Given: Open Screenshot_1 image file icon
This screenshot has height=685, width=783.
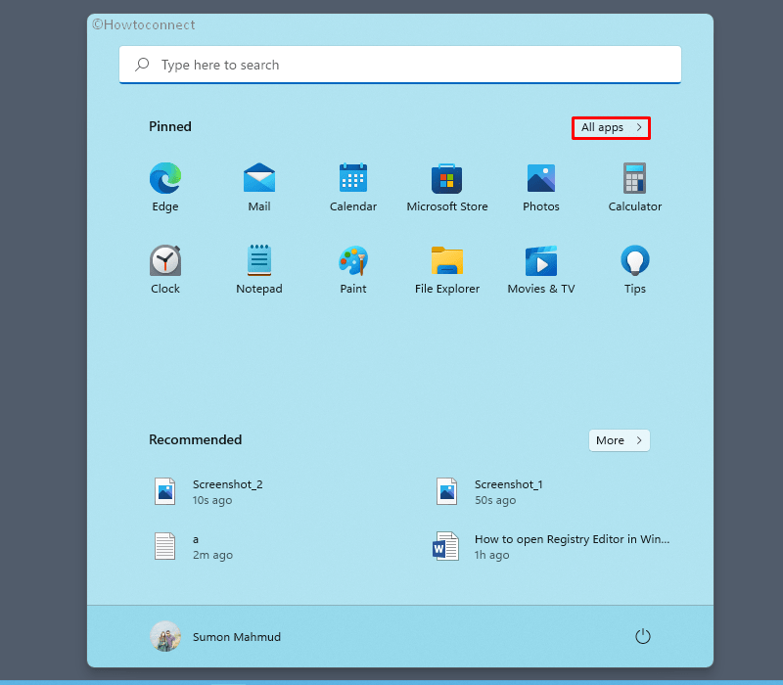Looking at the screenshot, I should (446, 491).
